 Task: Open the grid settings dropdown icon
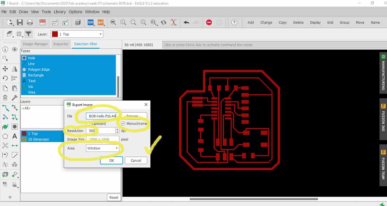pyautogui.click(x=19, y=34)
